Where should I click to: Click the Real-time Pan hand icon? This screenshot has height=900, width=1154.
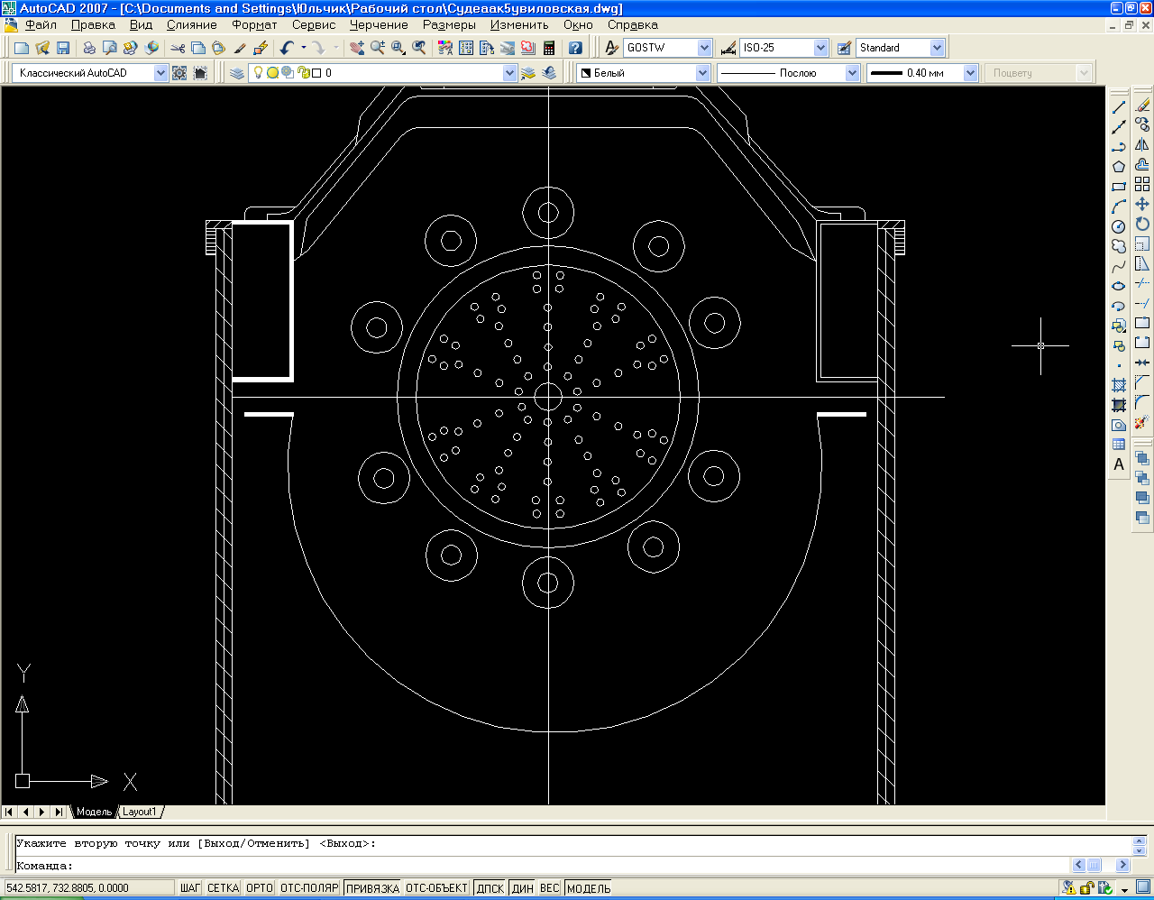point(357,48)
